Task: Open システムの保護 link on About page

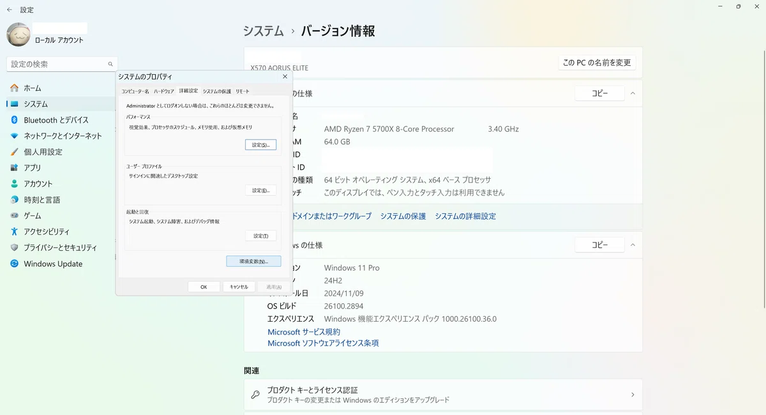Action: click(403, 216)
